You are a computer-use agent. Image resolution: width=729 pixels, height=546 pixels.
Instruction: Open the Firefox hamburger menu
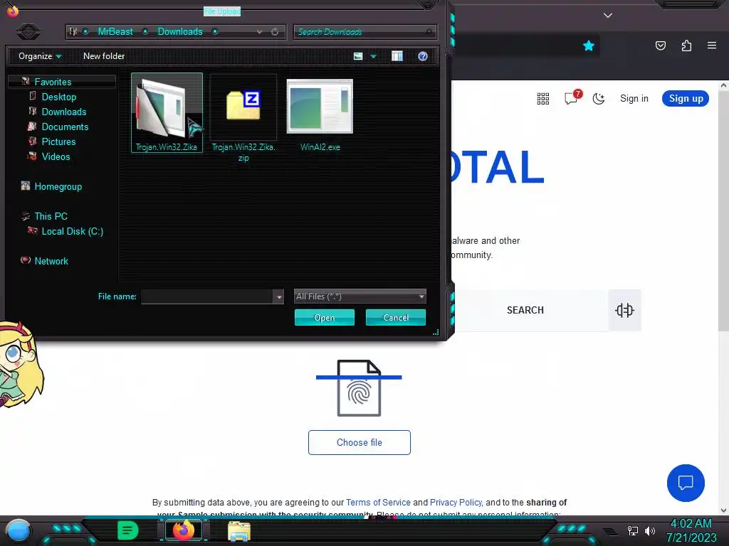tap(712, 45)
